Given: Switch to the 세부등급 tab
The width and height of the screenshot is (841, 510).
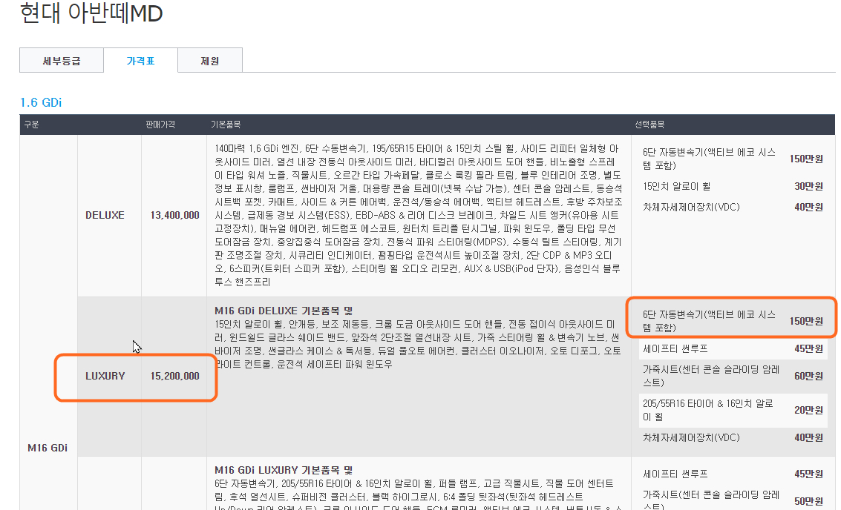Looking at the screenshot, I should pos(62,61).
